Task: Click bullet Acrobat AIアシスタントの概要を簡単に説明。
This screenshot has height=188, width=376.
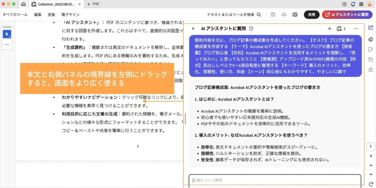Action: pos(242,111)
